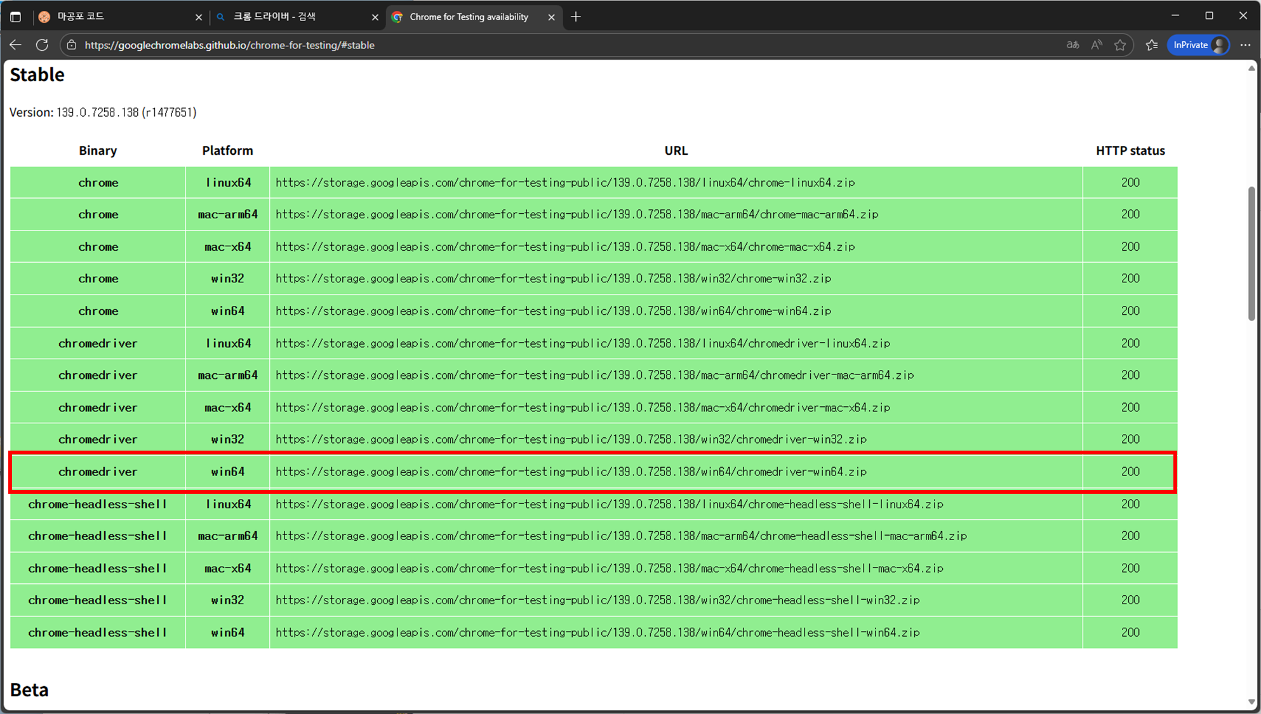
Task: Click the chromedriver win64 zip URL
Action: click(571, 472)
